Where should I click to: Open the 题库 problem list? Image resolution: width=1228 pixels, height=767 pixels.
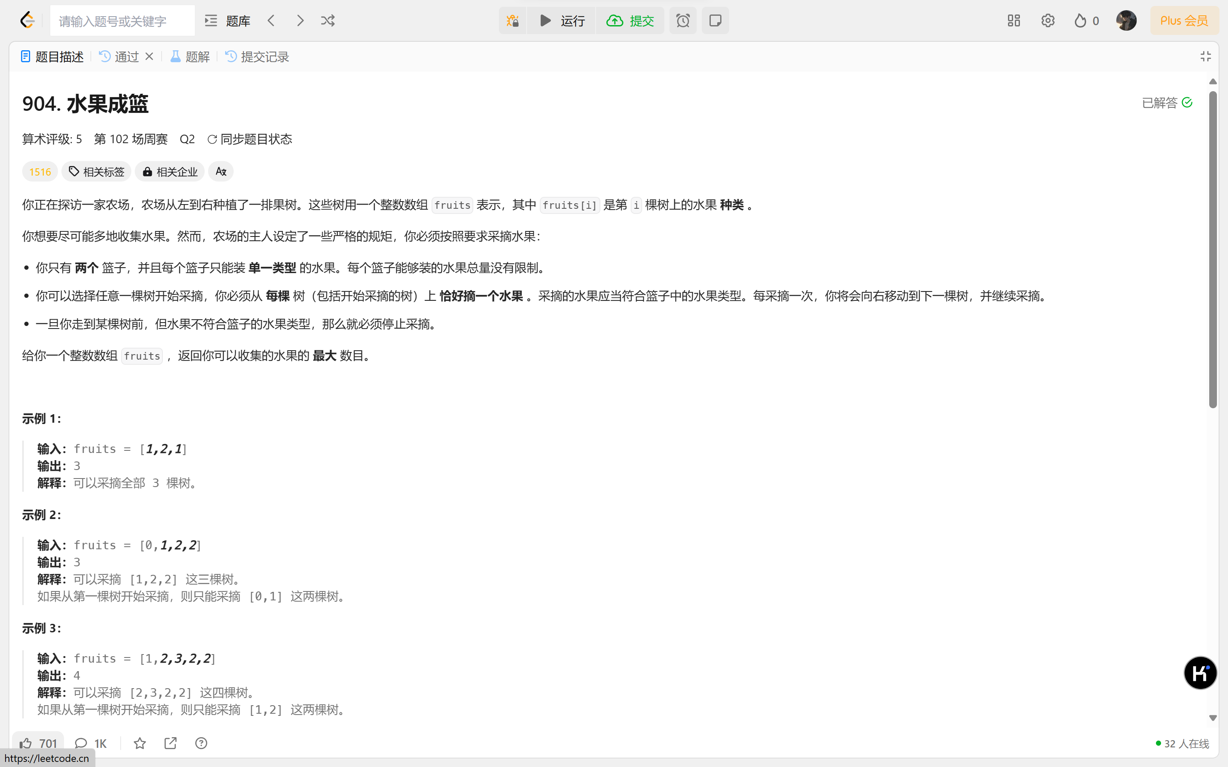229,20
